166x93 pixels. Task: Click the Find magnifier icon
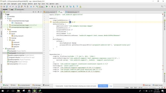click(x=25, y=6)
